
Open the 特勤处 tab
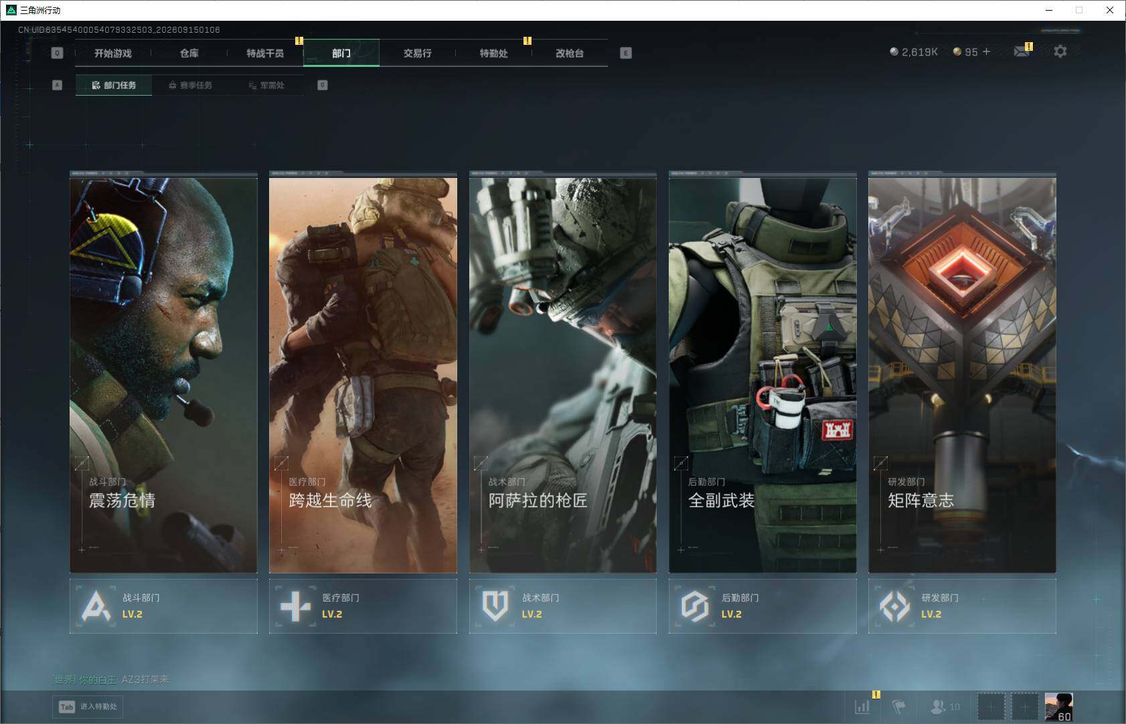tap(494, 53)
